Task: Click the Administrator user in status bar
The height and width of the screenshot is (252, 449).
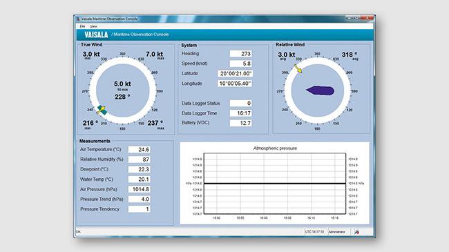Action: coord(337,232)
